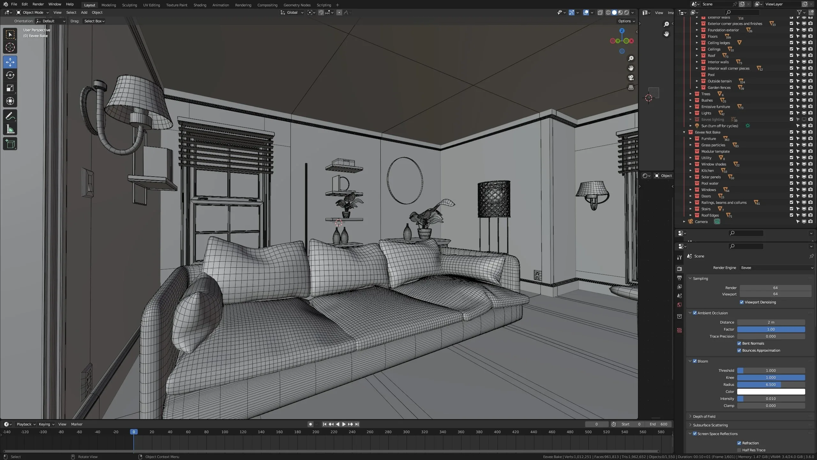Image resolution: width=817 pixels, height=460 pixels.
Task: Uncheck Bent Normals option
Action: click(x=739, y=343)
